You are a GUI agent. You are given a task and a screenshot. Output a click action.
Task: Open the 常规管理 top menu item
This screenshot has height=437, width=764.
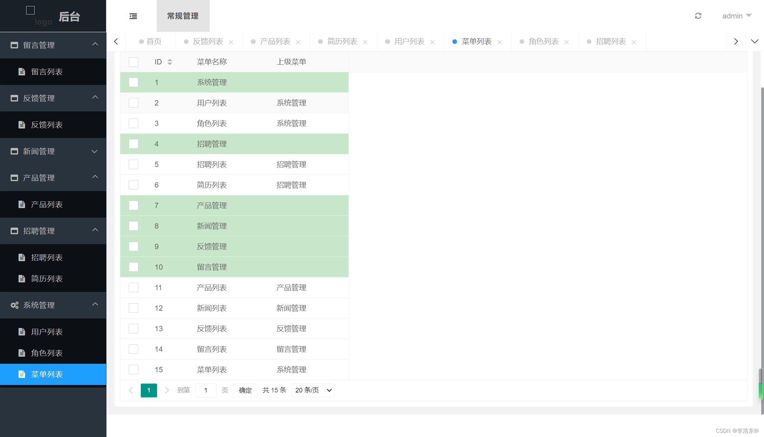click(x=183, y=16)
